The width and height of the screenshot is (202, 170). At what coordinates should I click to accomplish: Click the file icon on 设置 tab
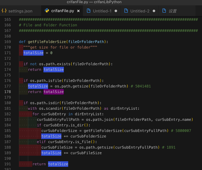coord(164,11)
